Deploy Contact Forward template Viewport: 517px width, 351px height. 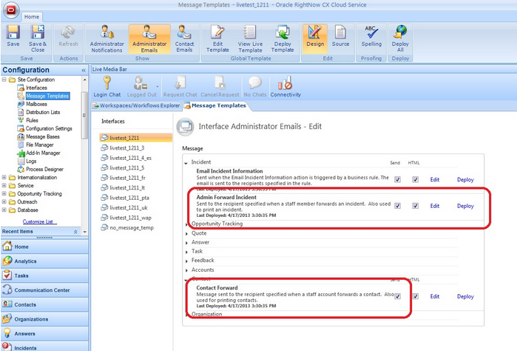(465, 296)
